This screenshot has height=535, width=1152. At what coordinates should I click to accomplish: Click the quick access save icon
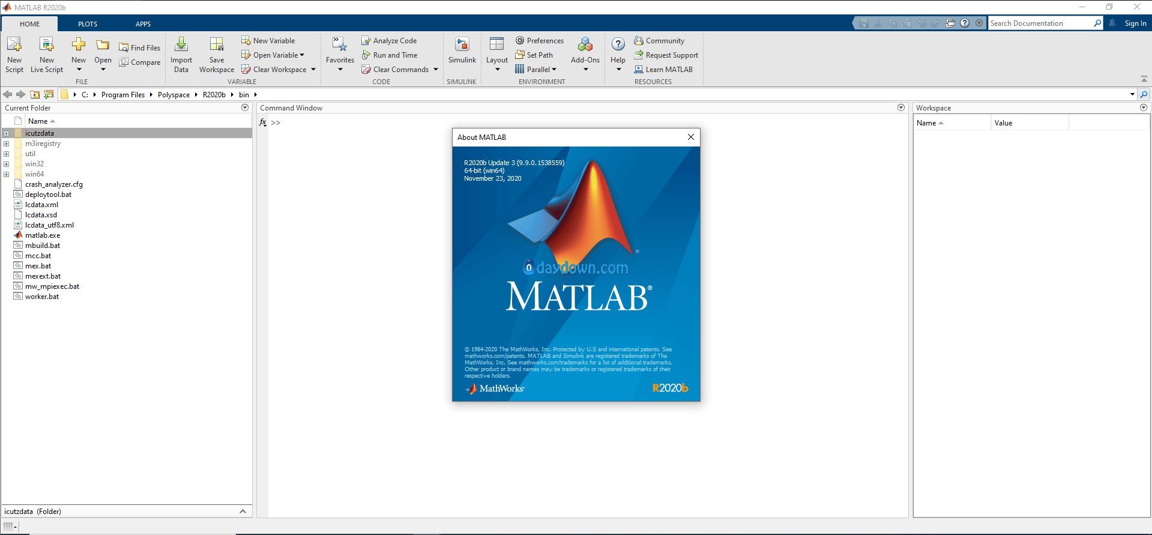(x=864, y=23)
